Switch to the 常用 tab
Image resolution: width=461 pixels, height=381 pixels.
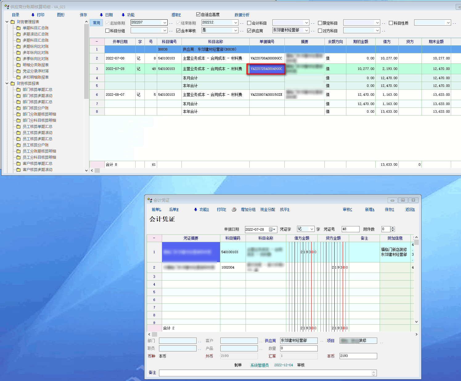[96, 23]
